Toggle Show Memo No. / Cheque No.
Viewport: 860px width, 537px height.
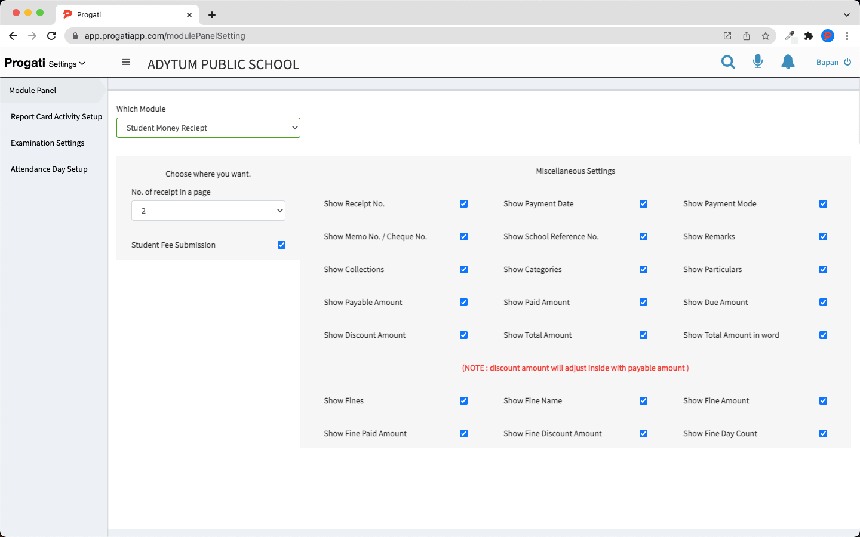pos(463,236)
